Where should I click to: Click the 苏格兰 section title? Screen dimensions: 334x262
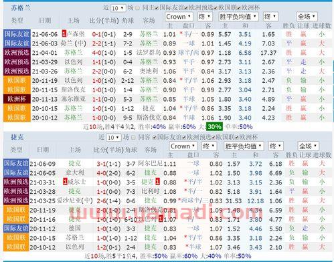pyautogui.click(x=21, y=8)
